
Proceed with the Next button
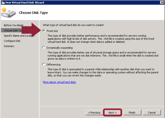[113, 113]
